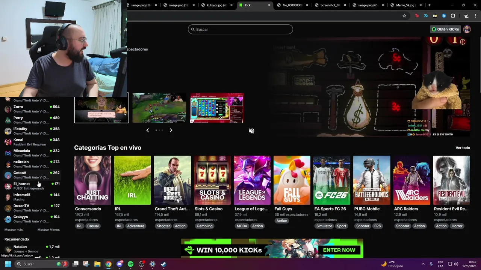Image resolution: width=481 pixels, height=270 pixels.
Task: Focus the Kick Buscar search field
Action: pos(240,29)
